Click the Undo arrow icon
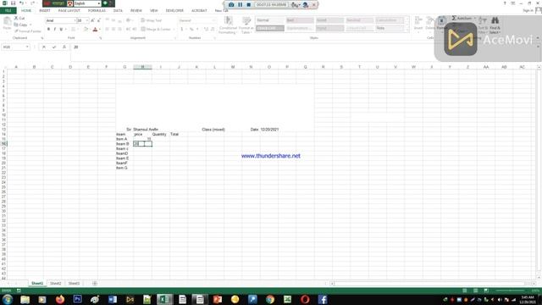542x305 pixels. (x=21, y=3)
